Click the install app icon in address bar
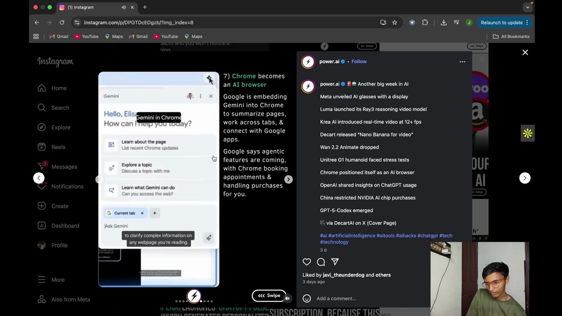Image resolution: width=562 pixels, height=316 pixels. (x=383, y=22)
